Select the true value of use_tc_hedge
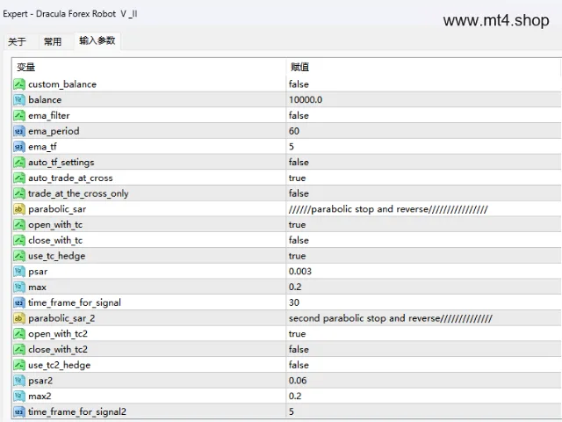The height and width of the screenshot is (422, 562). (x=297, y=256)
